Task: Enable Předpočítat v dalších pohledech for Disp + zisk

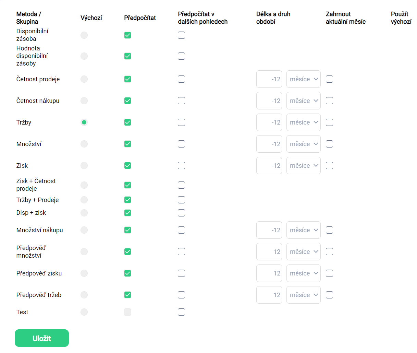Action: [182, 213]
